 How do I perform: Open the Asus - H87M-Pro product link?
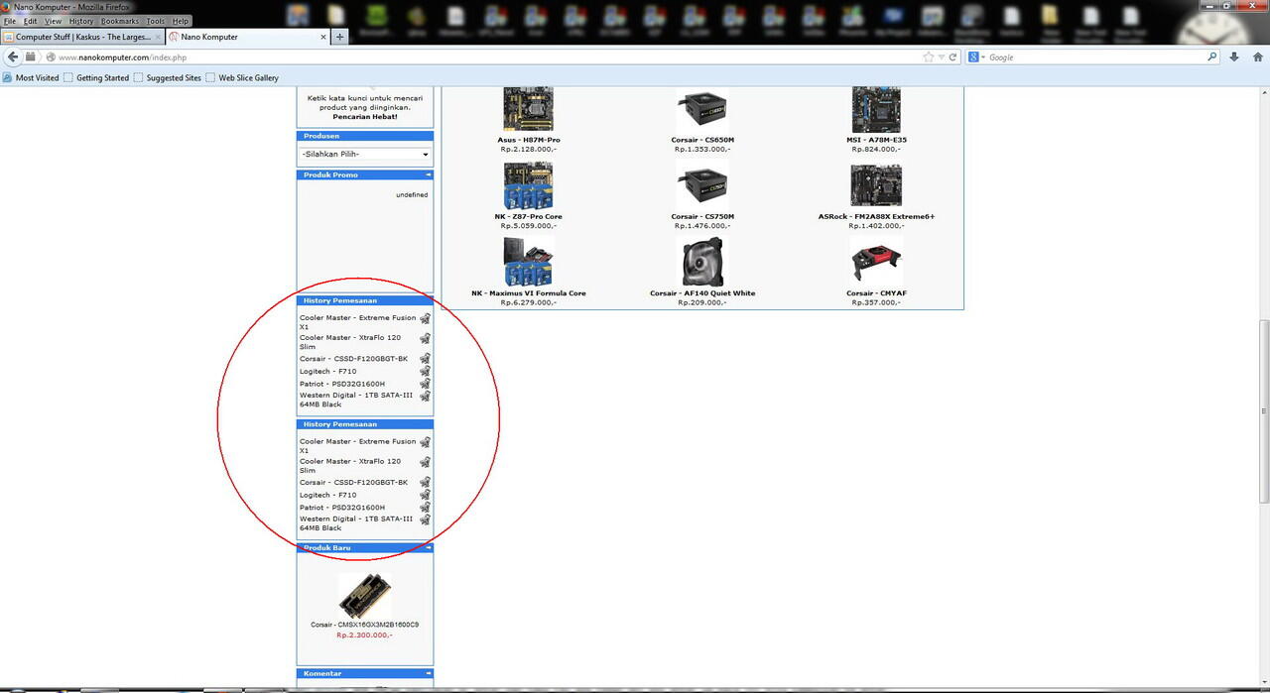pos(529,140)
